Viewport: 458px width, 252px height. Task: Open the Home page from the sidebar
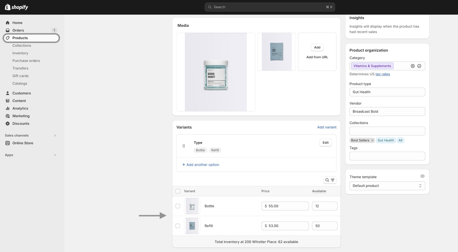[x=17, y=23]
